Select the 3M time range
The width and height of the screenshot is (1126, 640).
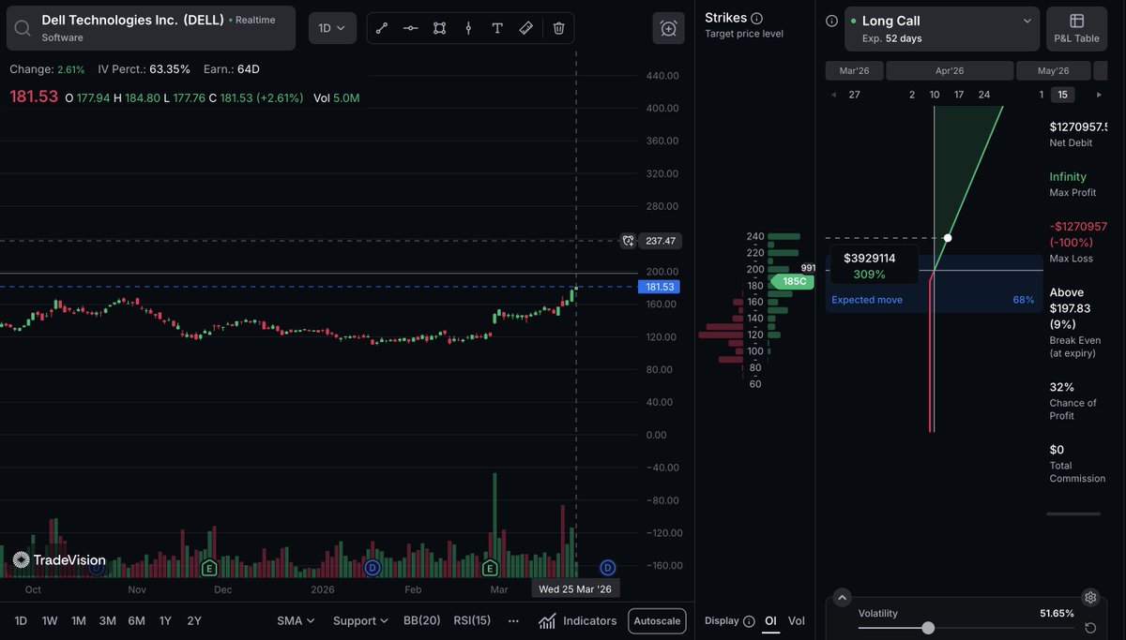point(107,620)
